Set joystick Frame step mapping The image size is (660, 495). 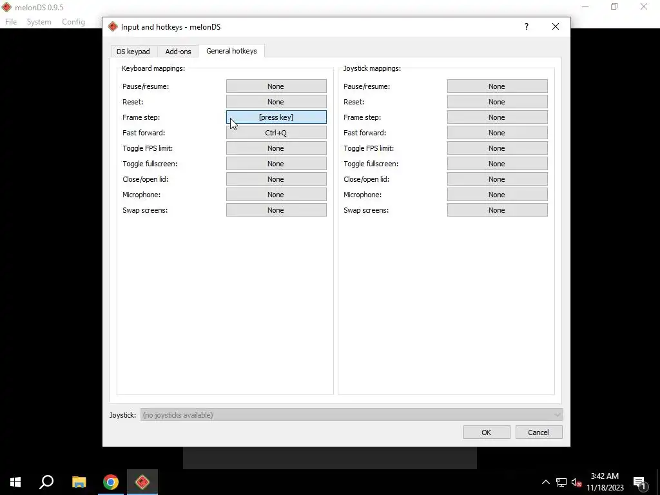(x=497, y=117)
